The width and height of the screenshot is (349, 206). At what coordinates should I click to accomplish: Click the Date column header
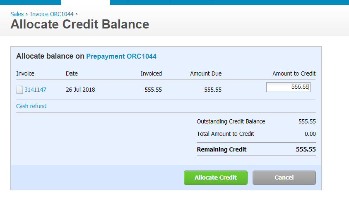pos(72,73)
